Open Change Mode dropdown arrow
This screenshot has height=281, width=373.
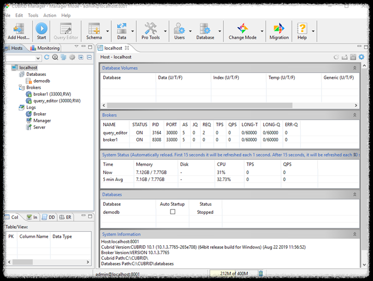point(262,31)
